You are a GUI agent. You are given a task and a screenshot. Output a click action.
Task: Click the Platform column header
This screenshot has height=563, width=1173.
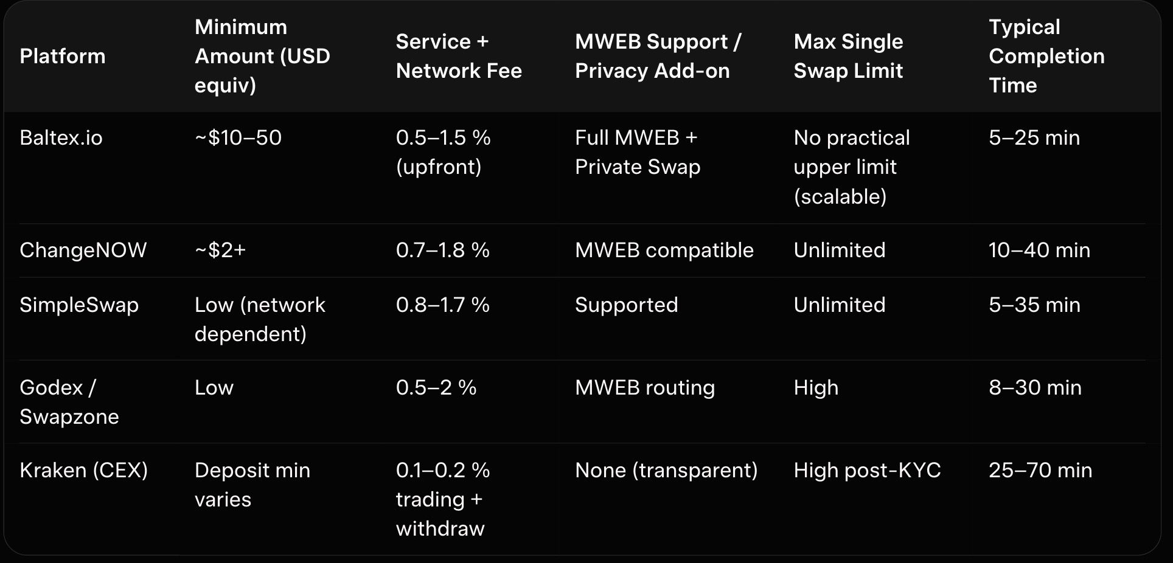click(x=62, y=56)
